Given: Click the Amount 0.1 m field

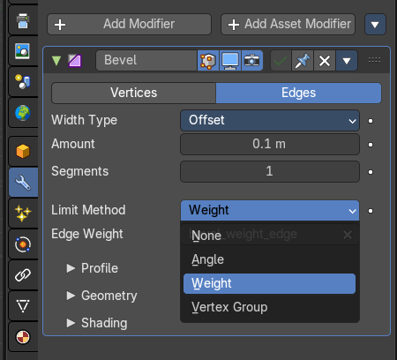Looking at the screenshot, I should point(270,144).
